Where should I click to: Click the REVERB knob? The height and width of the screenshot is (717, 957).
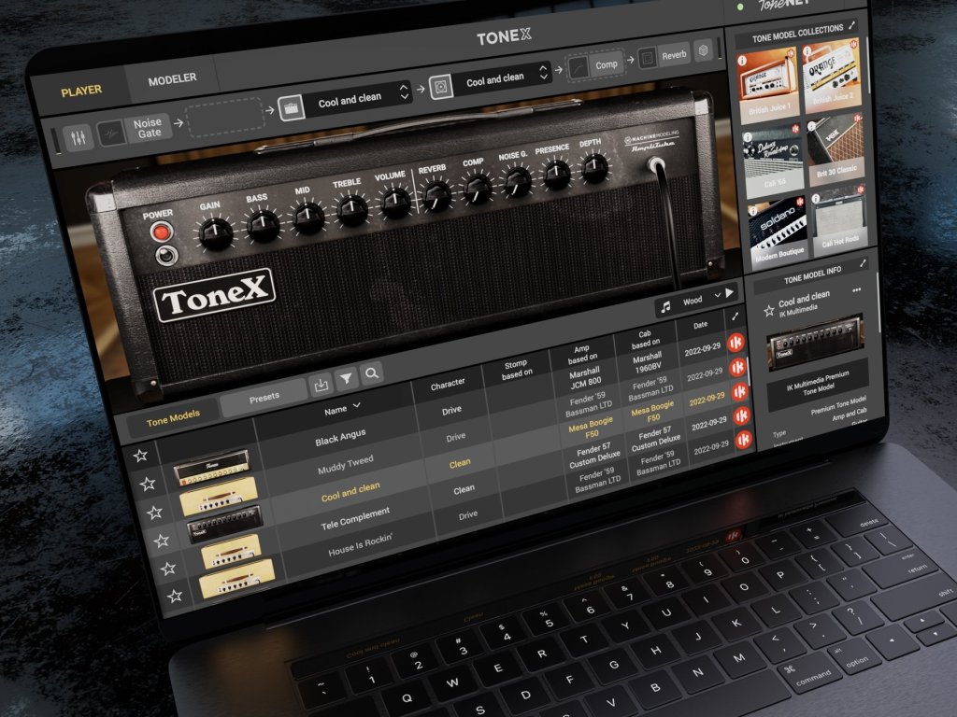coord(436,195)
